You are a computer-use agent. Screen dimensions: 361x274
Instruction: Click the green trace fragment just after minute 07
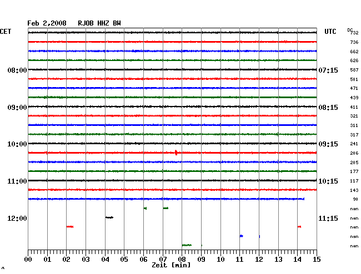coord(166,208)
